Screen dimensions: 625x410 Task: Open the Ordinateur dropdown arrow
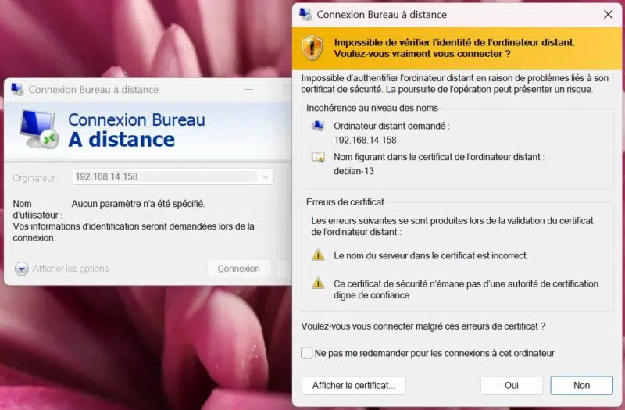pyautogui.click(x=266, y=177)
